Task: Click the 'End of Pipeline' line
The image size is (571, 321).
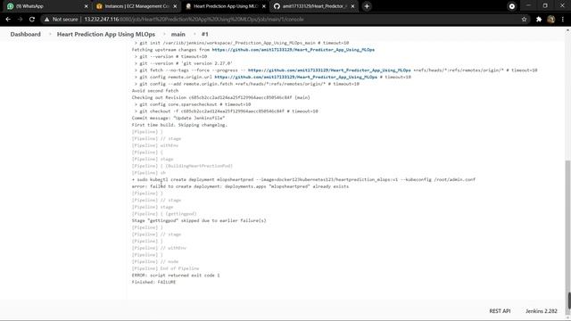Action: [165, 268]
